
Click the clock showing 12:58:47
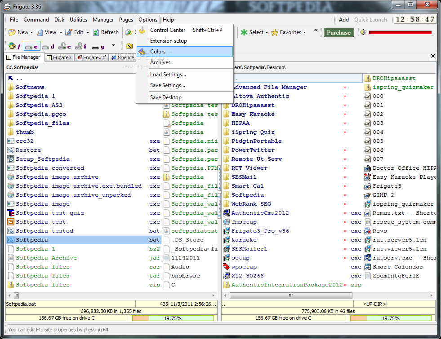pos(415,19)
